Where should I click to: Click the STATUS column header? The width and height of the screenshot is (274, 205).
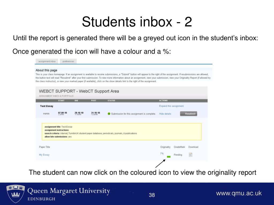[x=111, y=101]
